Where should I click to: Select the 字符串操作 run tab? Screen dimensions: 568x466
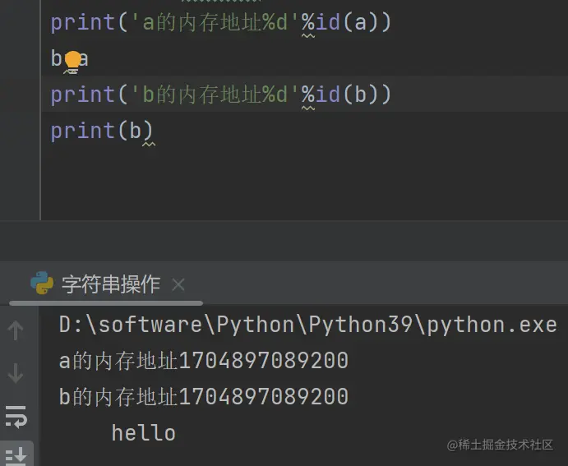(x=111, y=285)
